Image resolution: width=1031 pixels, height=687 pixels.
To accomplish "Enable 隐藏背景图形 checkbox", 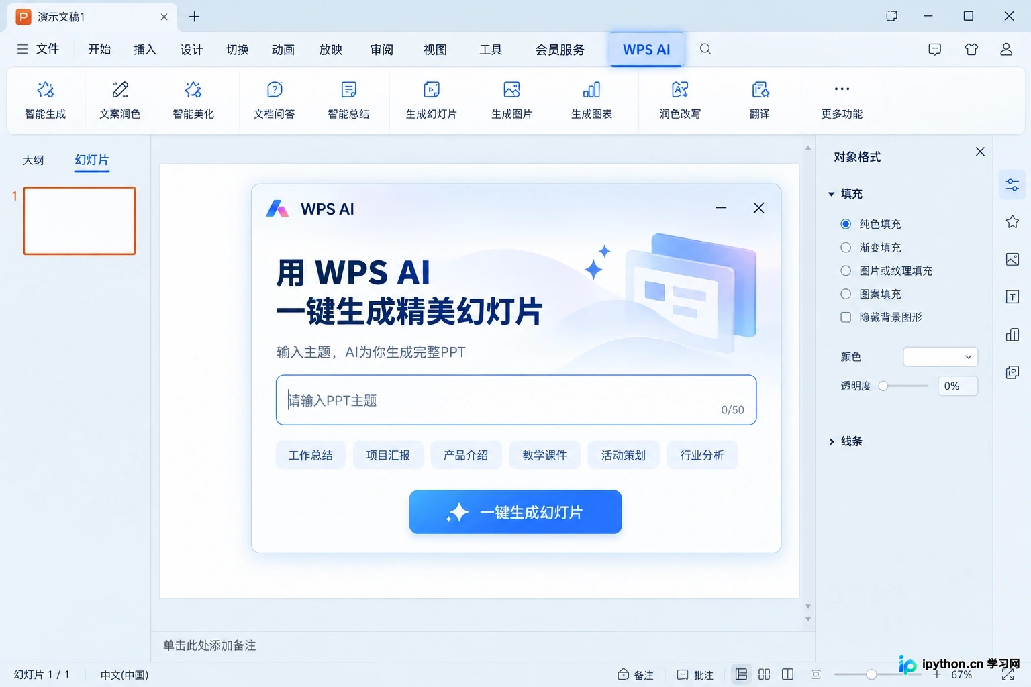I will (846, 317).
